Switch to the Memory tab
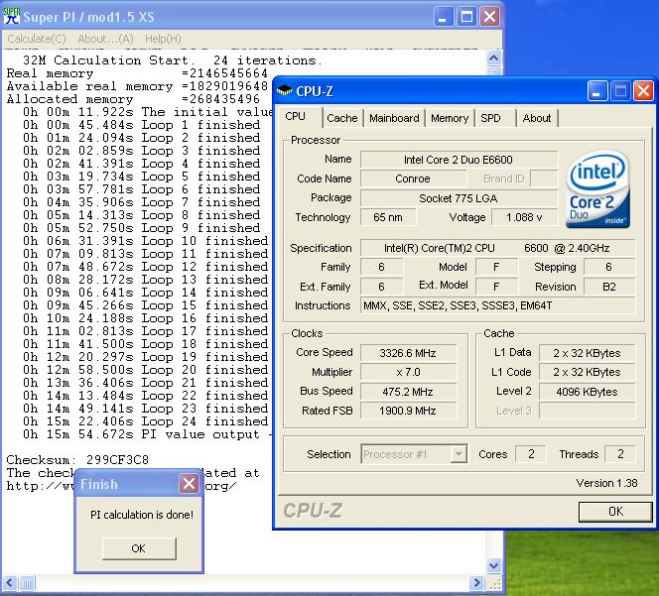Viewport: 659px width, 596px height. tap(450, 118)
